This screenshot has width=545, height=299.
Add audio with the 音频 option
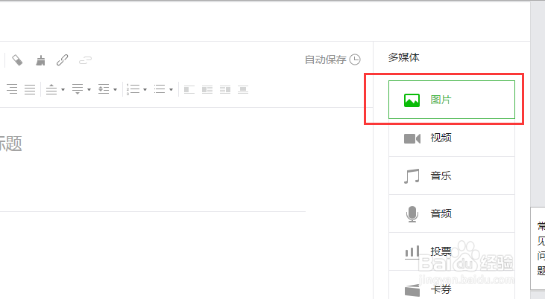click(x=452, y=213)
